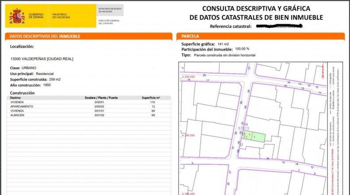Click the '67073' block number on the map
The image size is (350, 195).
coord(244,128)
